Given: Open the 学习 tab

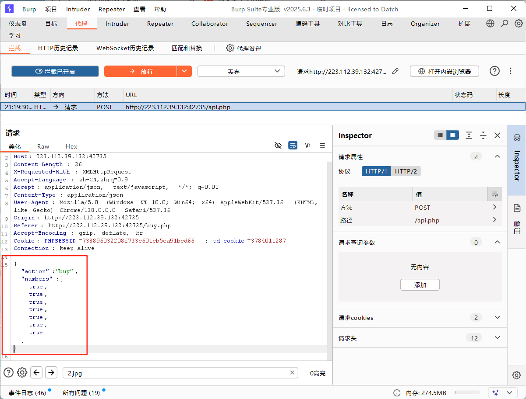Looking at the screenshot, I should point(14,35).
